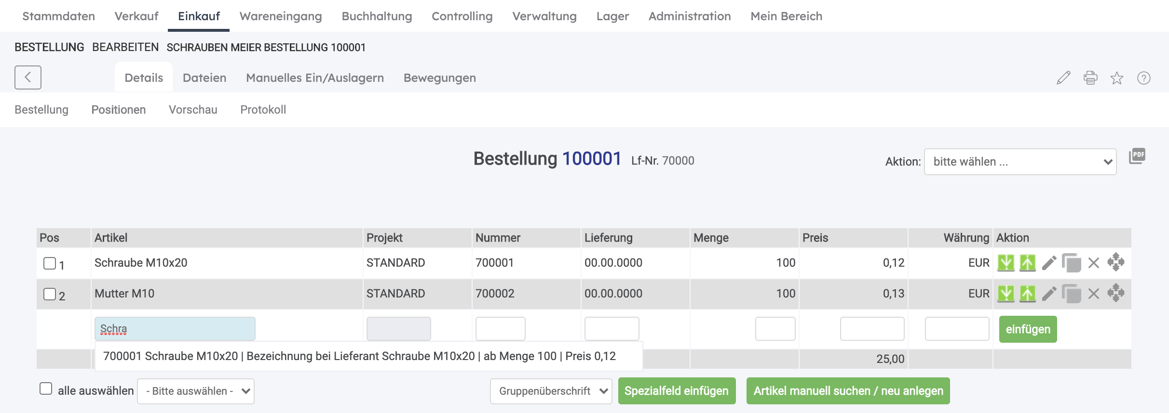
Task: Copy the Mutter M10 position
Action: coord(1071,294)
